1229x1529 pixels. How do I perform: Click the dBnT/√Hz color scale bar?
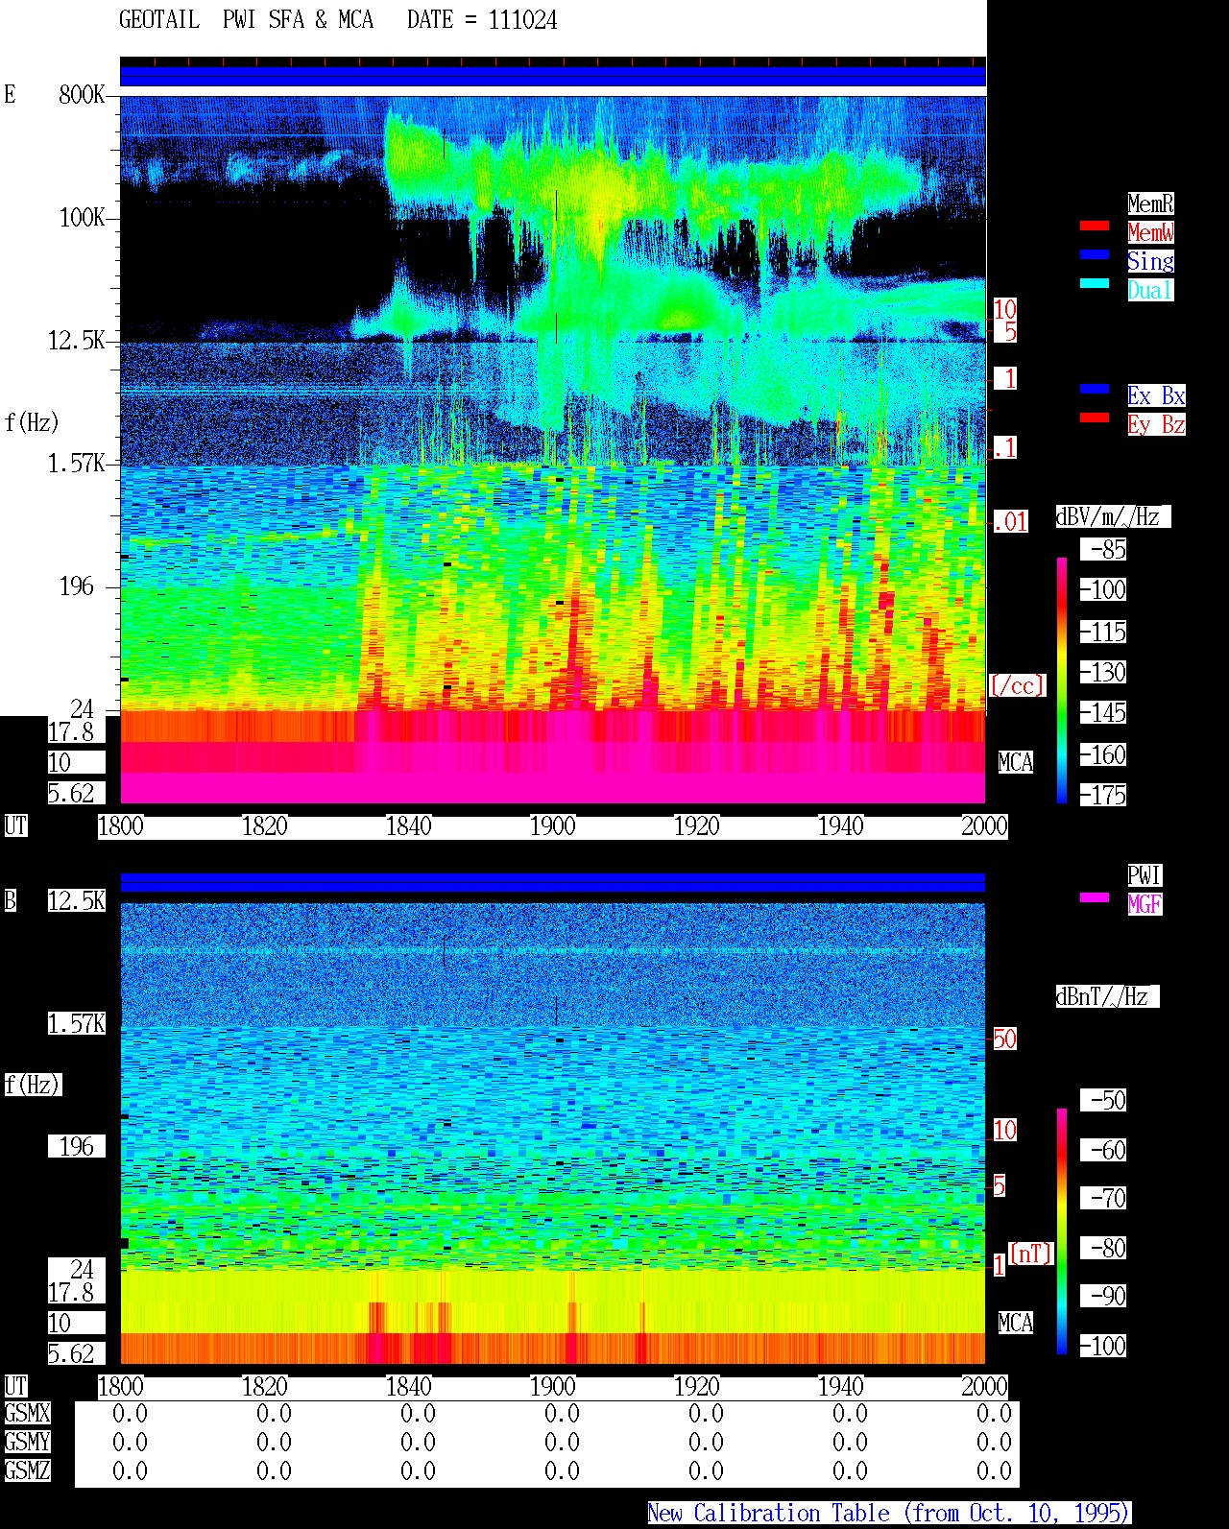(1062, 1231)
